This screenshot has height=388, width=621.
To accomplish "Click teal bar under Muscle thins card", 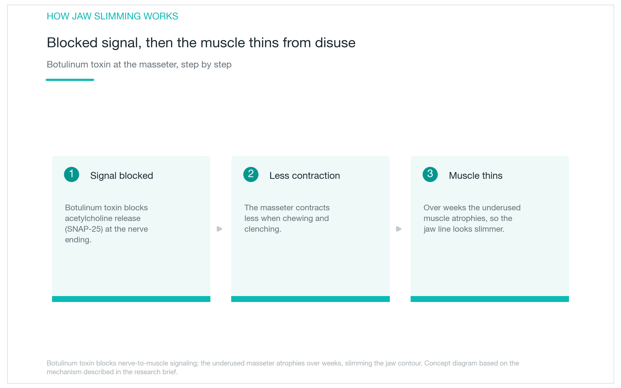I will coord(490,299).
